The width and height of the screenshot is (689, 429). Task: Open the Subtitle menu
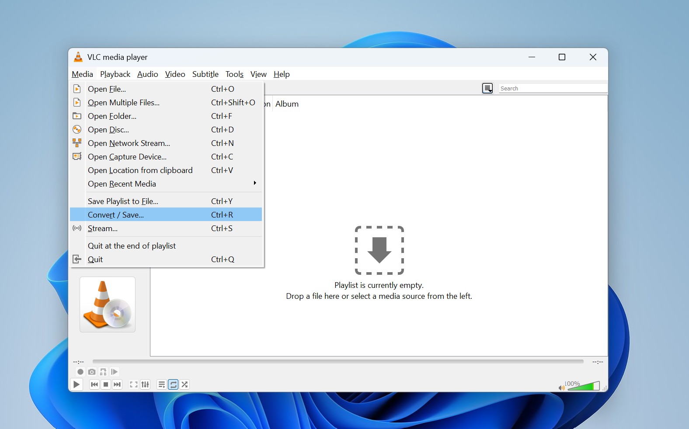tap(205, 74)
